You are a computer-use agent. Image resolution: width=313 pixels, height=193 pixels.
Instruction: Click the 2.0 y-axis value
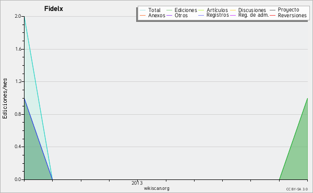(x=18, y=16)
